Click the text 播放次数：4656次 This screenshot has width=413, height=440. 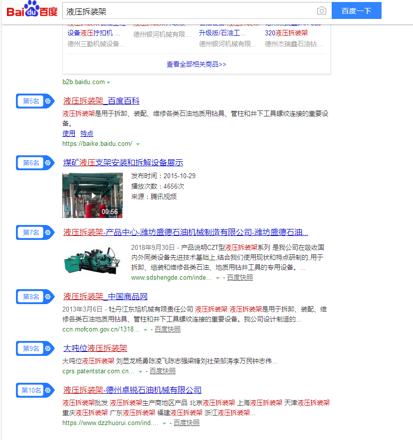pos(158,186)
